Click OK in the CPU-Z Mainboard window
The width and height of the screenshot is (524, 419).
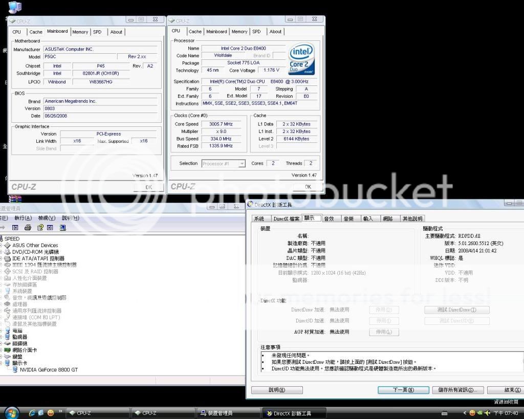pos(149,187)
